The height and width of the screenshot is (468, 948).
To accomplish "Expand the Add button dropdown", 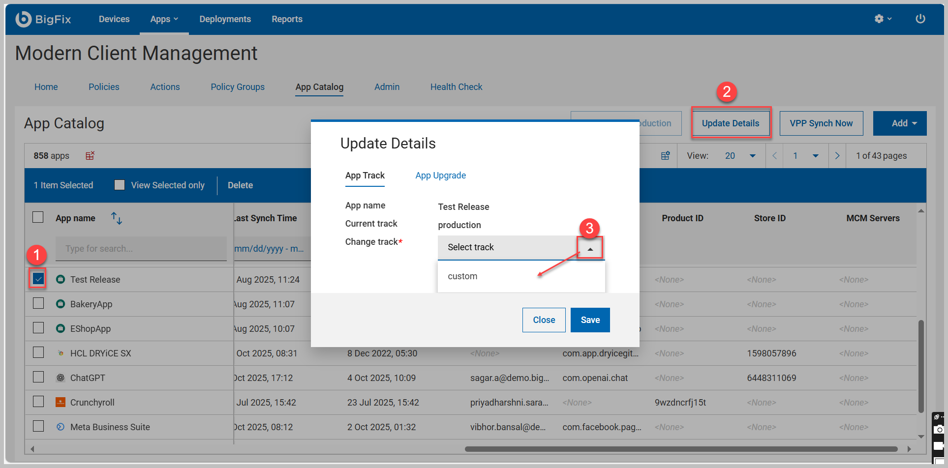I will 900,123.
